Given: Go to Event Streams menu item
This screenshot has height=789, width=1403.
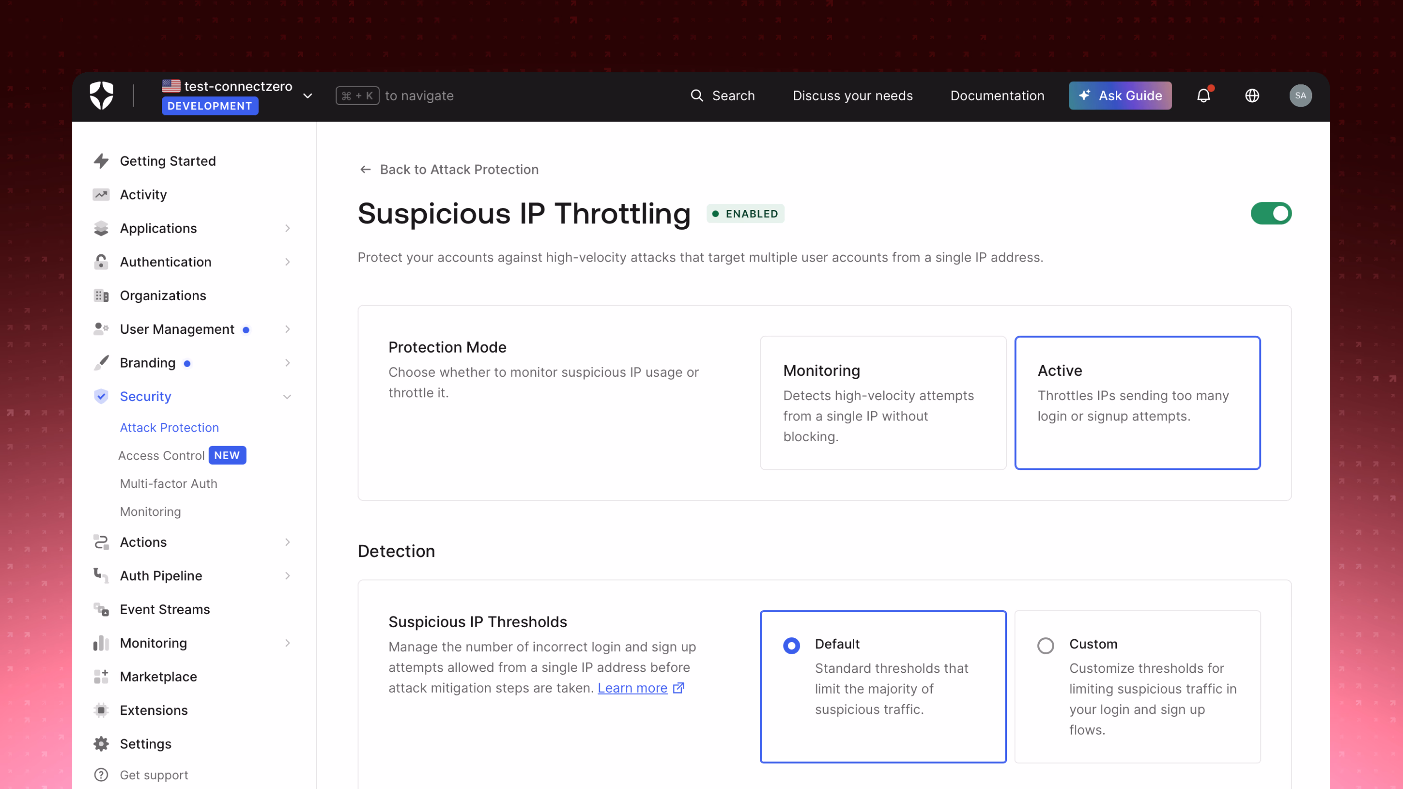Looking at the screenshot, I should 165,610.
